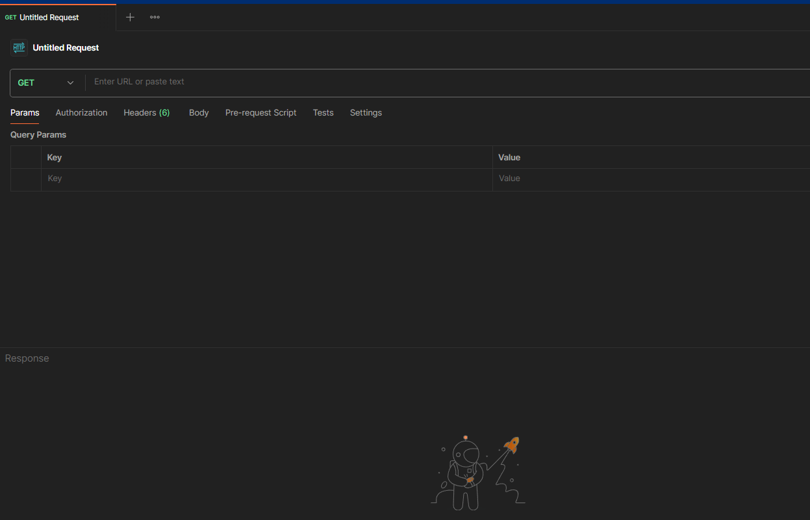Click the empty Value cell in Query Params
Image resolution: width=810 pixels, height=520 pixels.
(x=650, y=179)
